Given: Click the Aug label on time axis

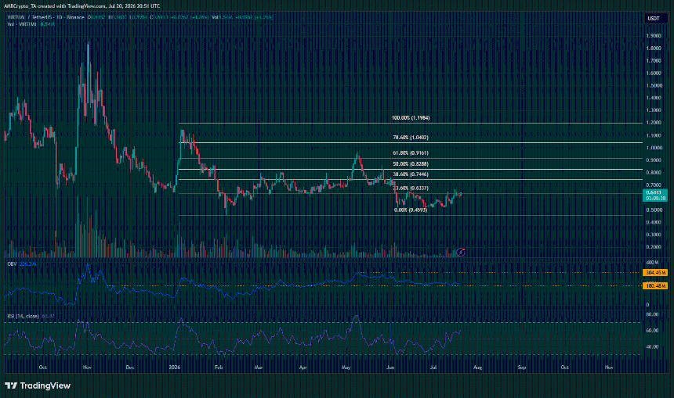Looking at the screenshot, I should [x=477, y=368].
